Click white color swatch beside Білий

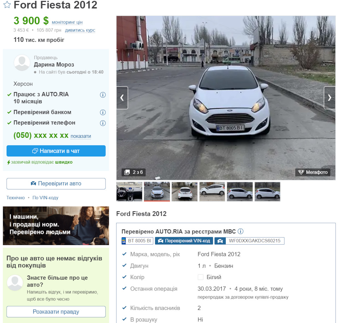click(201, 277)
